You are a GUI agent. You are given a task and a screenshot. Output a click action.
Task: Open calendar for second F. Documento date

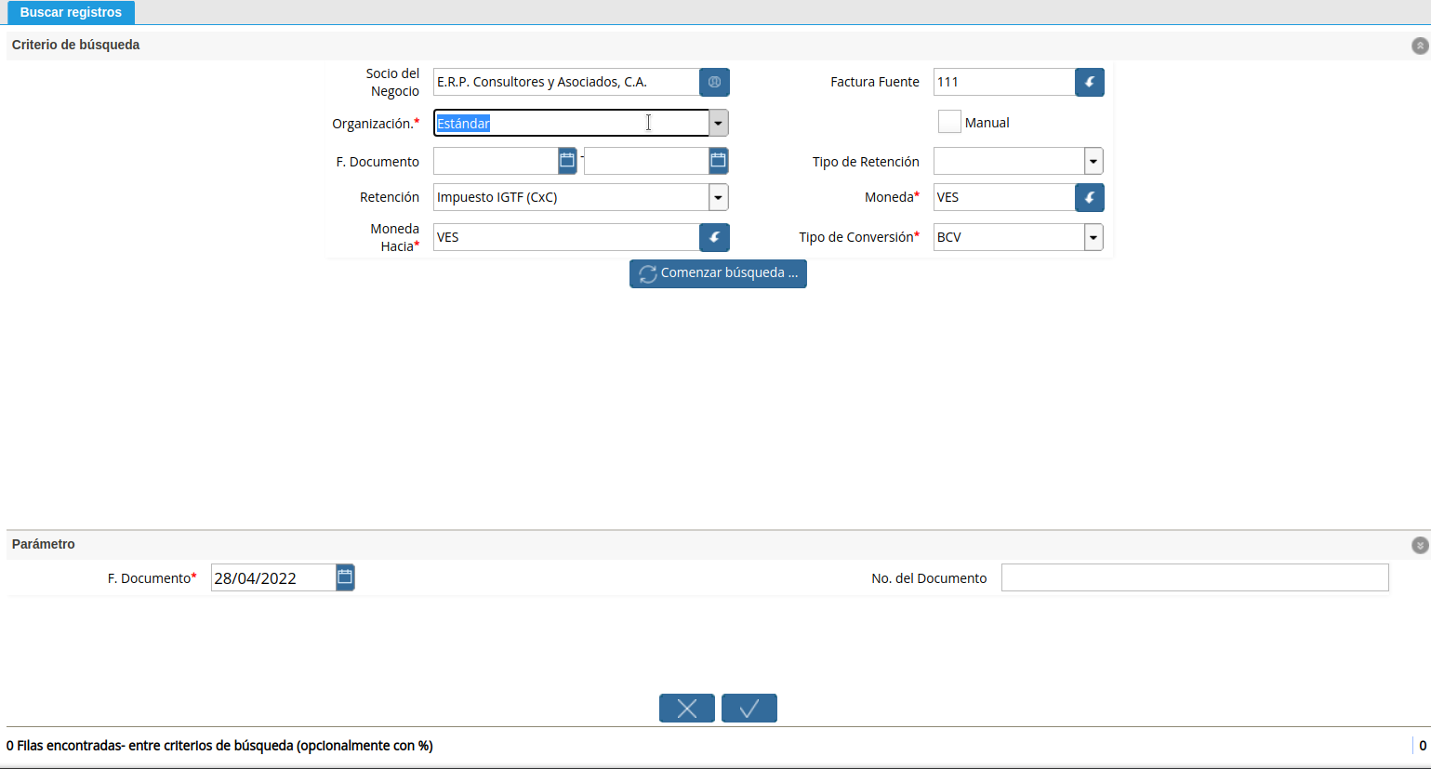pos(718,161)
